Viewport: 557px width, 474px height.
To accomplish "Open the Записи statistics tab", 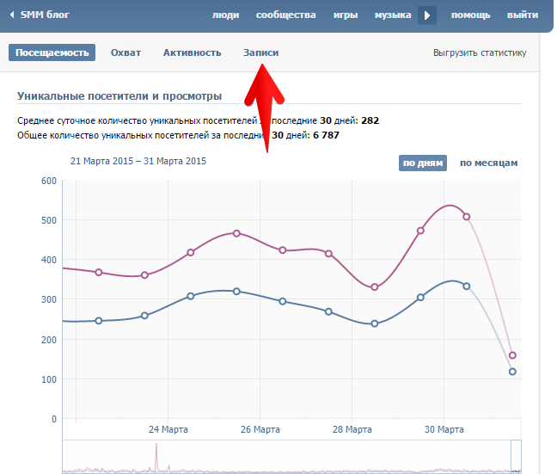I will click(260, 52).
